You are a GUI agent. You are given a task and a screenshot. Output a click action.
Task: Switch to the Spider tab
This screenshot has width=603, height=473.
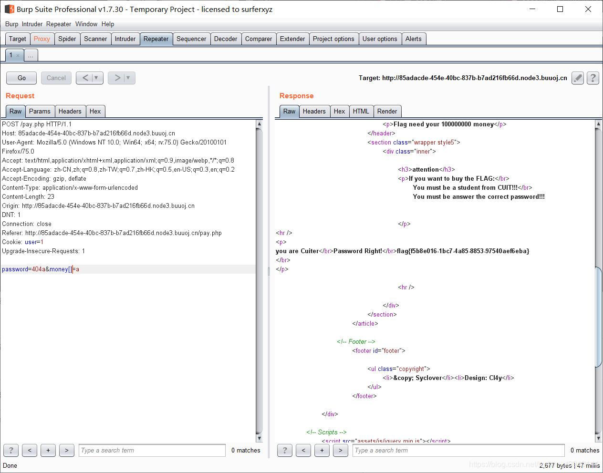click(67, 39)
